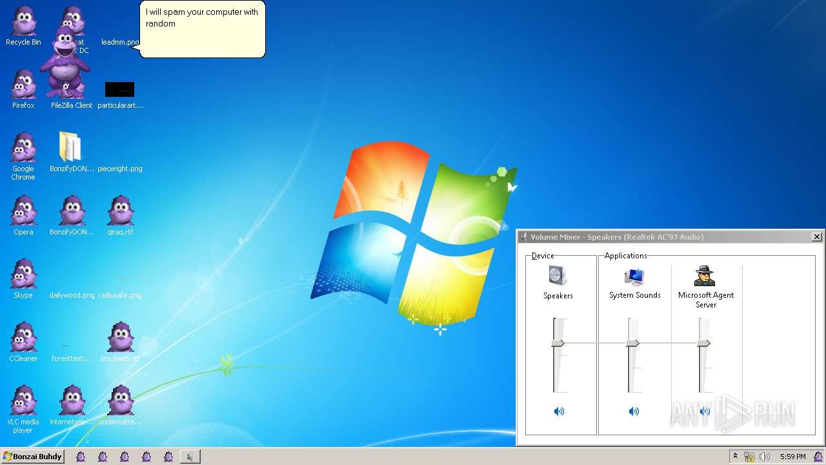This screenshot has width=826, height=465.
Task: Open the Bonzai Buhdy Start button
Action: pos(32,457)
